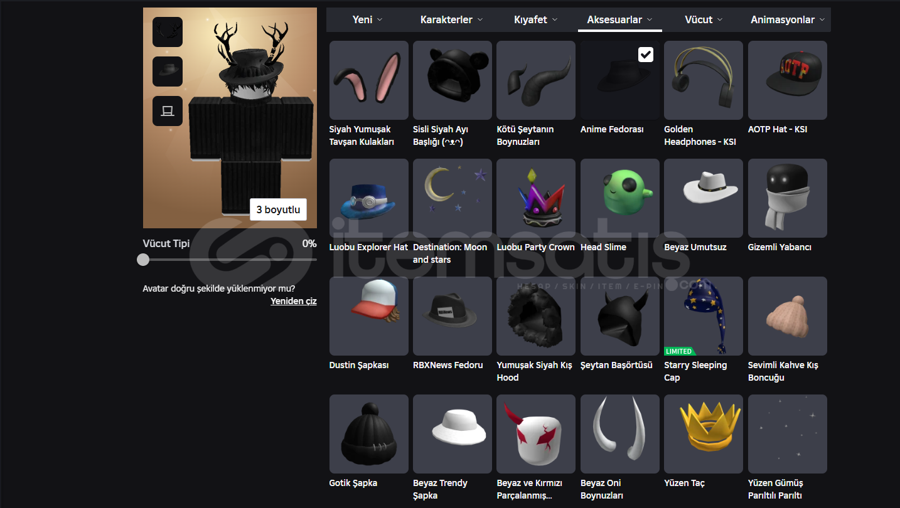Equip the Head Slime accessory
The height and width of the screenshot is (508, 900).
[x=619, y=198]
